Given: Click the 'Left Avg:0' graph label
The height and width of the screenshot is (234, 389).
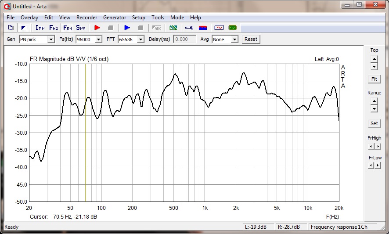Looking at the screenshot, I should (x=327, y=59).
